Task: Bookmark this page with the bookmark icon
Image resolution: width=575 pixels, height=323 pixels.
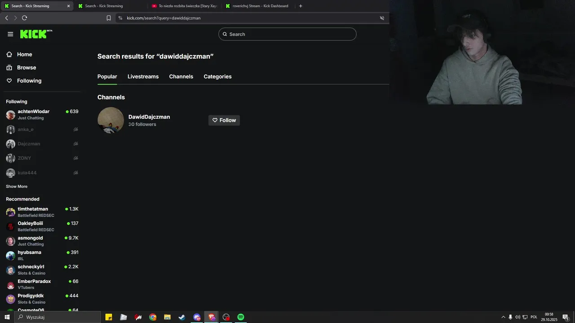Action: (x=109, y=18)
